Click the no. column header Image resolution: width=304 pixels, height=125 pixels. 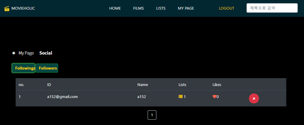22,85
